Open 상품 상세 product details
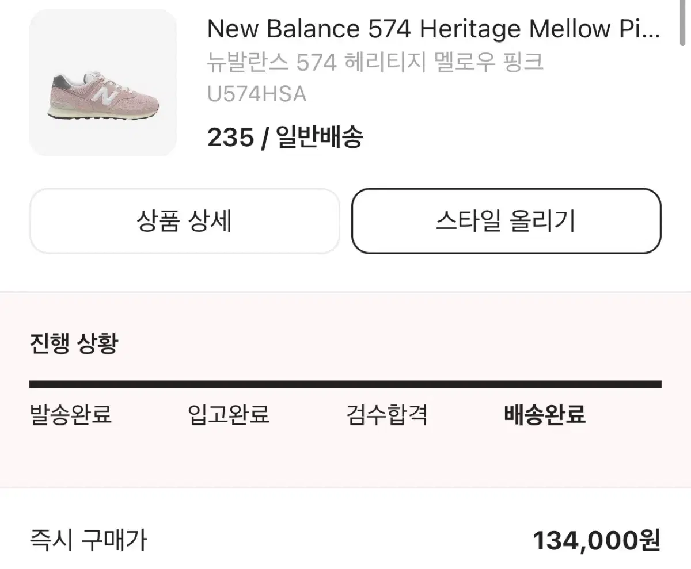Screen dimensions: 691x569 [185, 221]
